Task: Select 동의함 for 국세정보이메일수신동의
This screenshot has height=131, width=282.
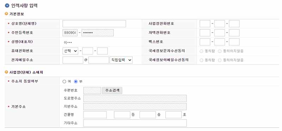Action: [201, 60]
